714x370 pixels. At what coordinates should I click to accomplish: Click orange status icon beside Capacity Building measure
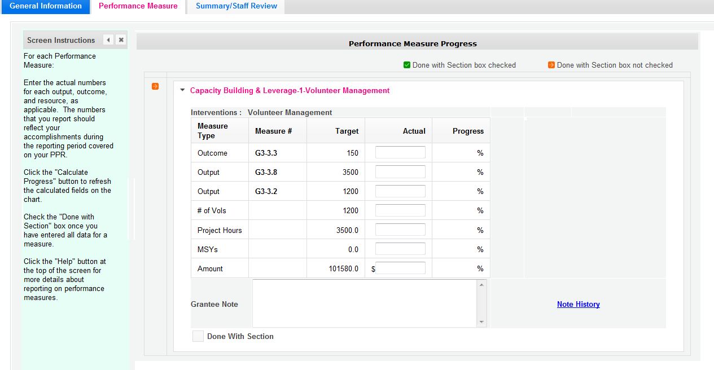(x=155, y=86)
